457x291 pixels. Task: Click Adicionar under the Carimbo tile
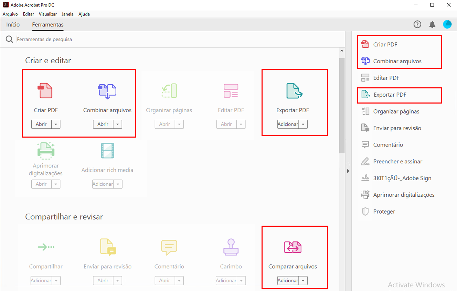[x=226, y=281]
